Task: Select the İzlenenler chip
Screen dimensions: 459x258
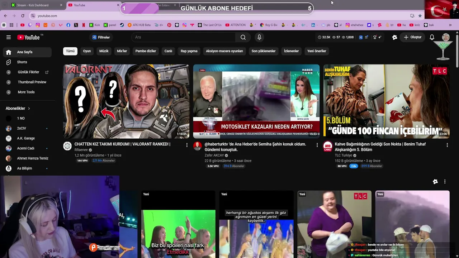Action: [291, 51]
